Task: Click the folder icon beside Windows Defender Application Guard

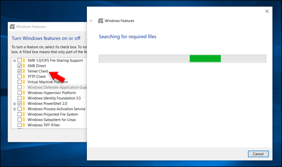Action: pyautogui.click(x=24, y=87)
